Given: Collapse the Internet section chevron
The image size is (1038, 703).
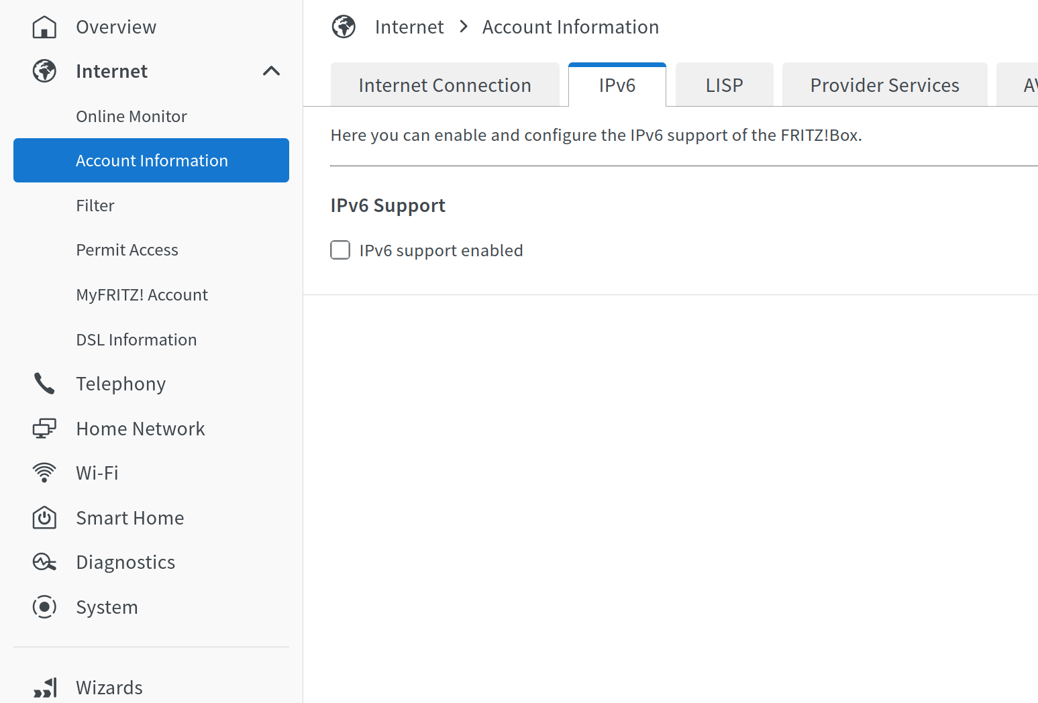Looking at the screenshot, I should coord(272,70).
